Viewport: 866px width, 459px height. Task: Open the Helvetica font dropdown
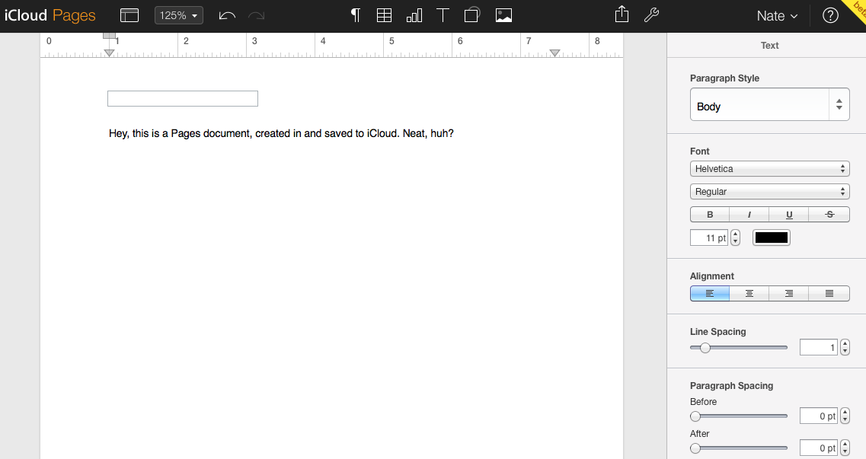769,169
